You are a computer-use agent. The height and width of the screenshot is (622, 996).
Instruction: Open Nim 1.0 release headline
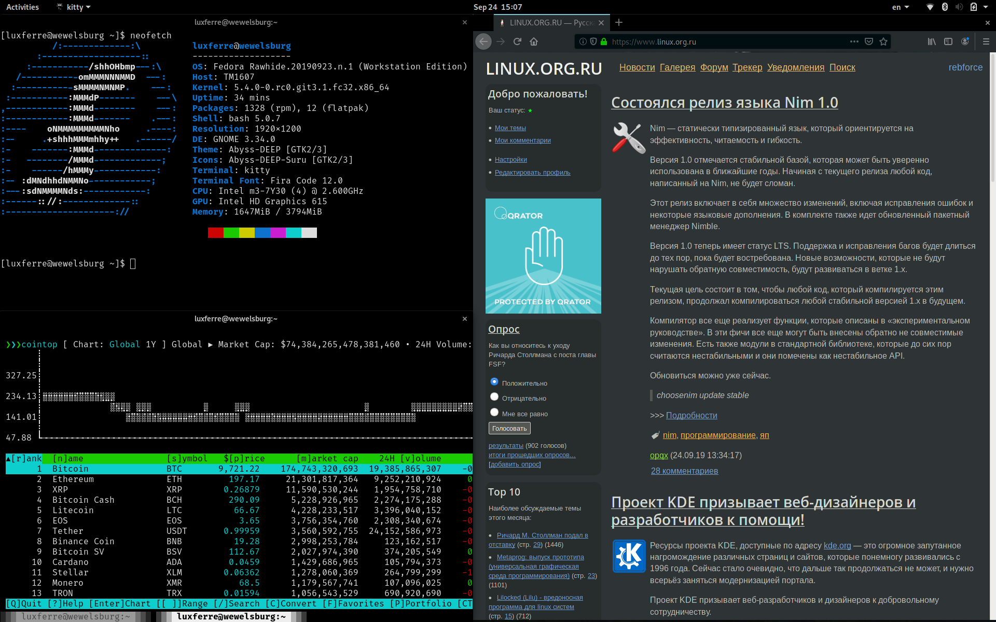click(725, 103)
